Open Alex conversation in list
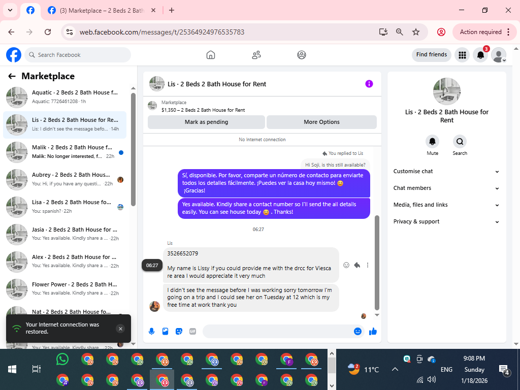Image resolution: width=520 pixels, height=390 pixels. 64,262
